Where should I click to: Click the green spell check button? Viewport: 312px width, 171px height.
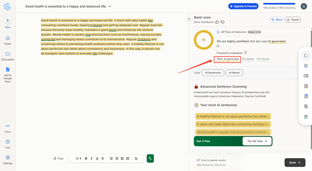pos(150,159)
